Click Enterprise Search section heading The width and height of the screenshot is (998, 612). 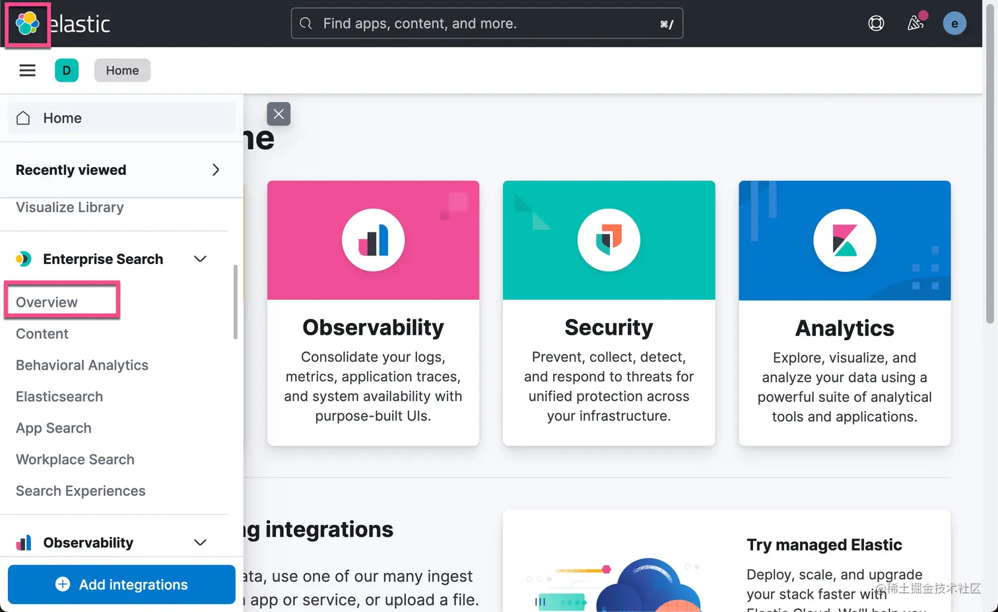pos(103,259)
